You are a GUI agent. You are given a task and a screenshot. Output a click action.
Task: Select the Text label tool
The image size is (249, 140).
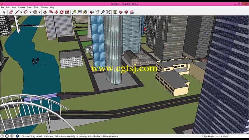pos(80,12)
